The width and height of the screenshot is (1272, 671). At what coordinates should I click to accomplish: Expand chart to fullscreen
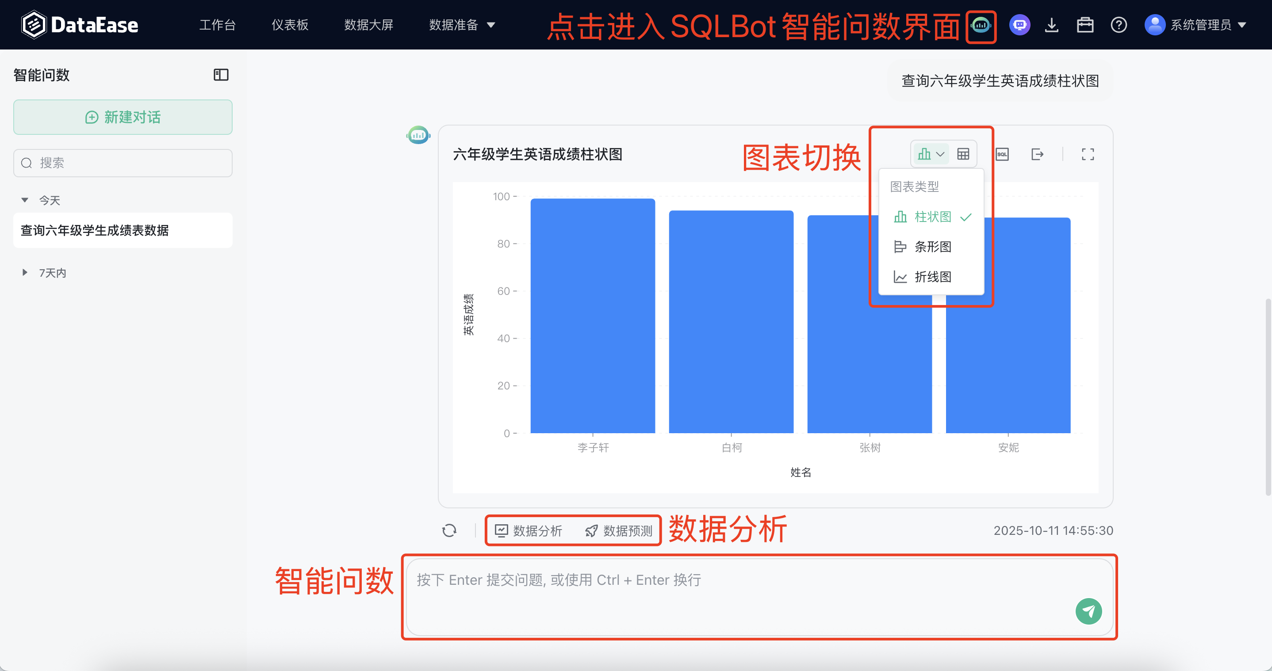point(1088,154)
